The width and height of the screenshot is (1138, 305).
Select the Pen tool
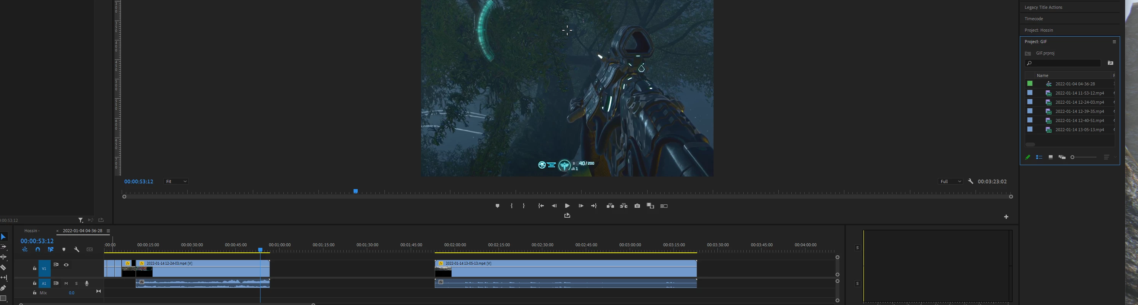point(3,288)
